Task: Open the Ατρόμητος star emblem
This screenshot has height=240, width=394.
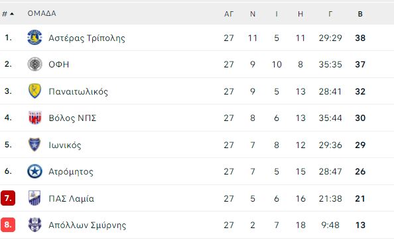Action: pyautogui.click(x=34, y=171)
